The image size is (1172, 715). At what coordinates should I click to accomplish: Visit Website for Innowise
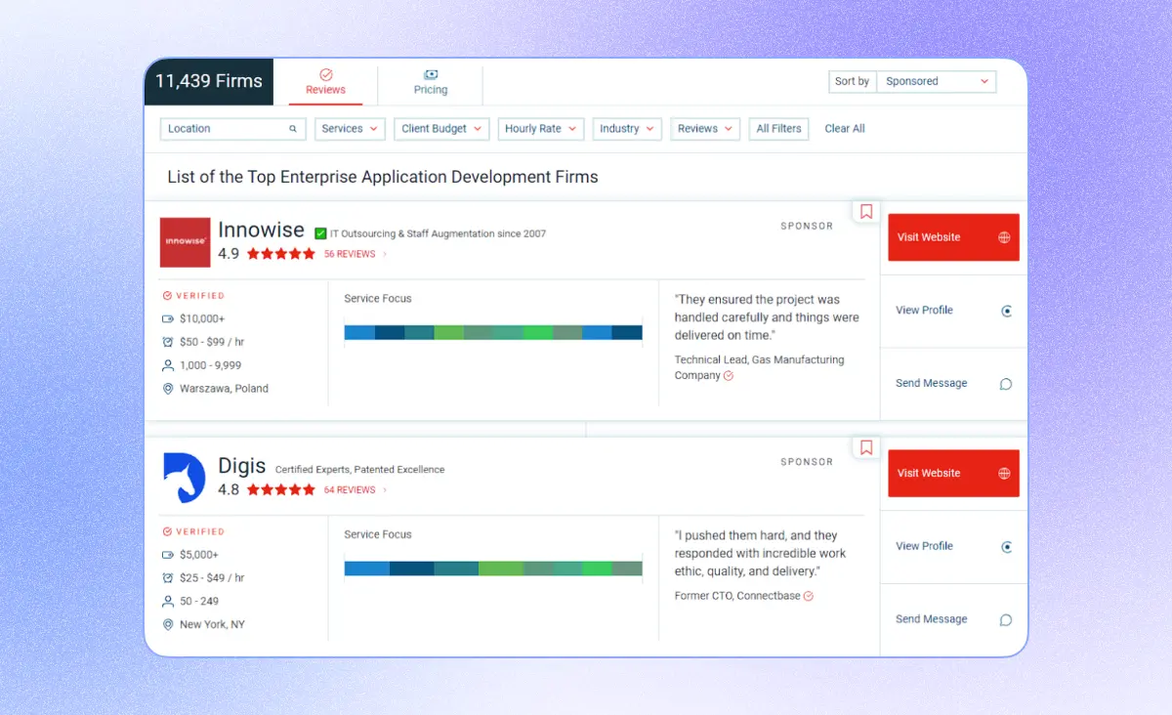[953, 237]
